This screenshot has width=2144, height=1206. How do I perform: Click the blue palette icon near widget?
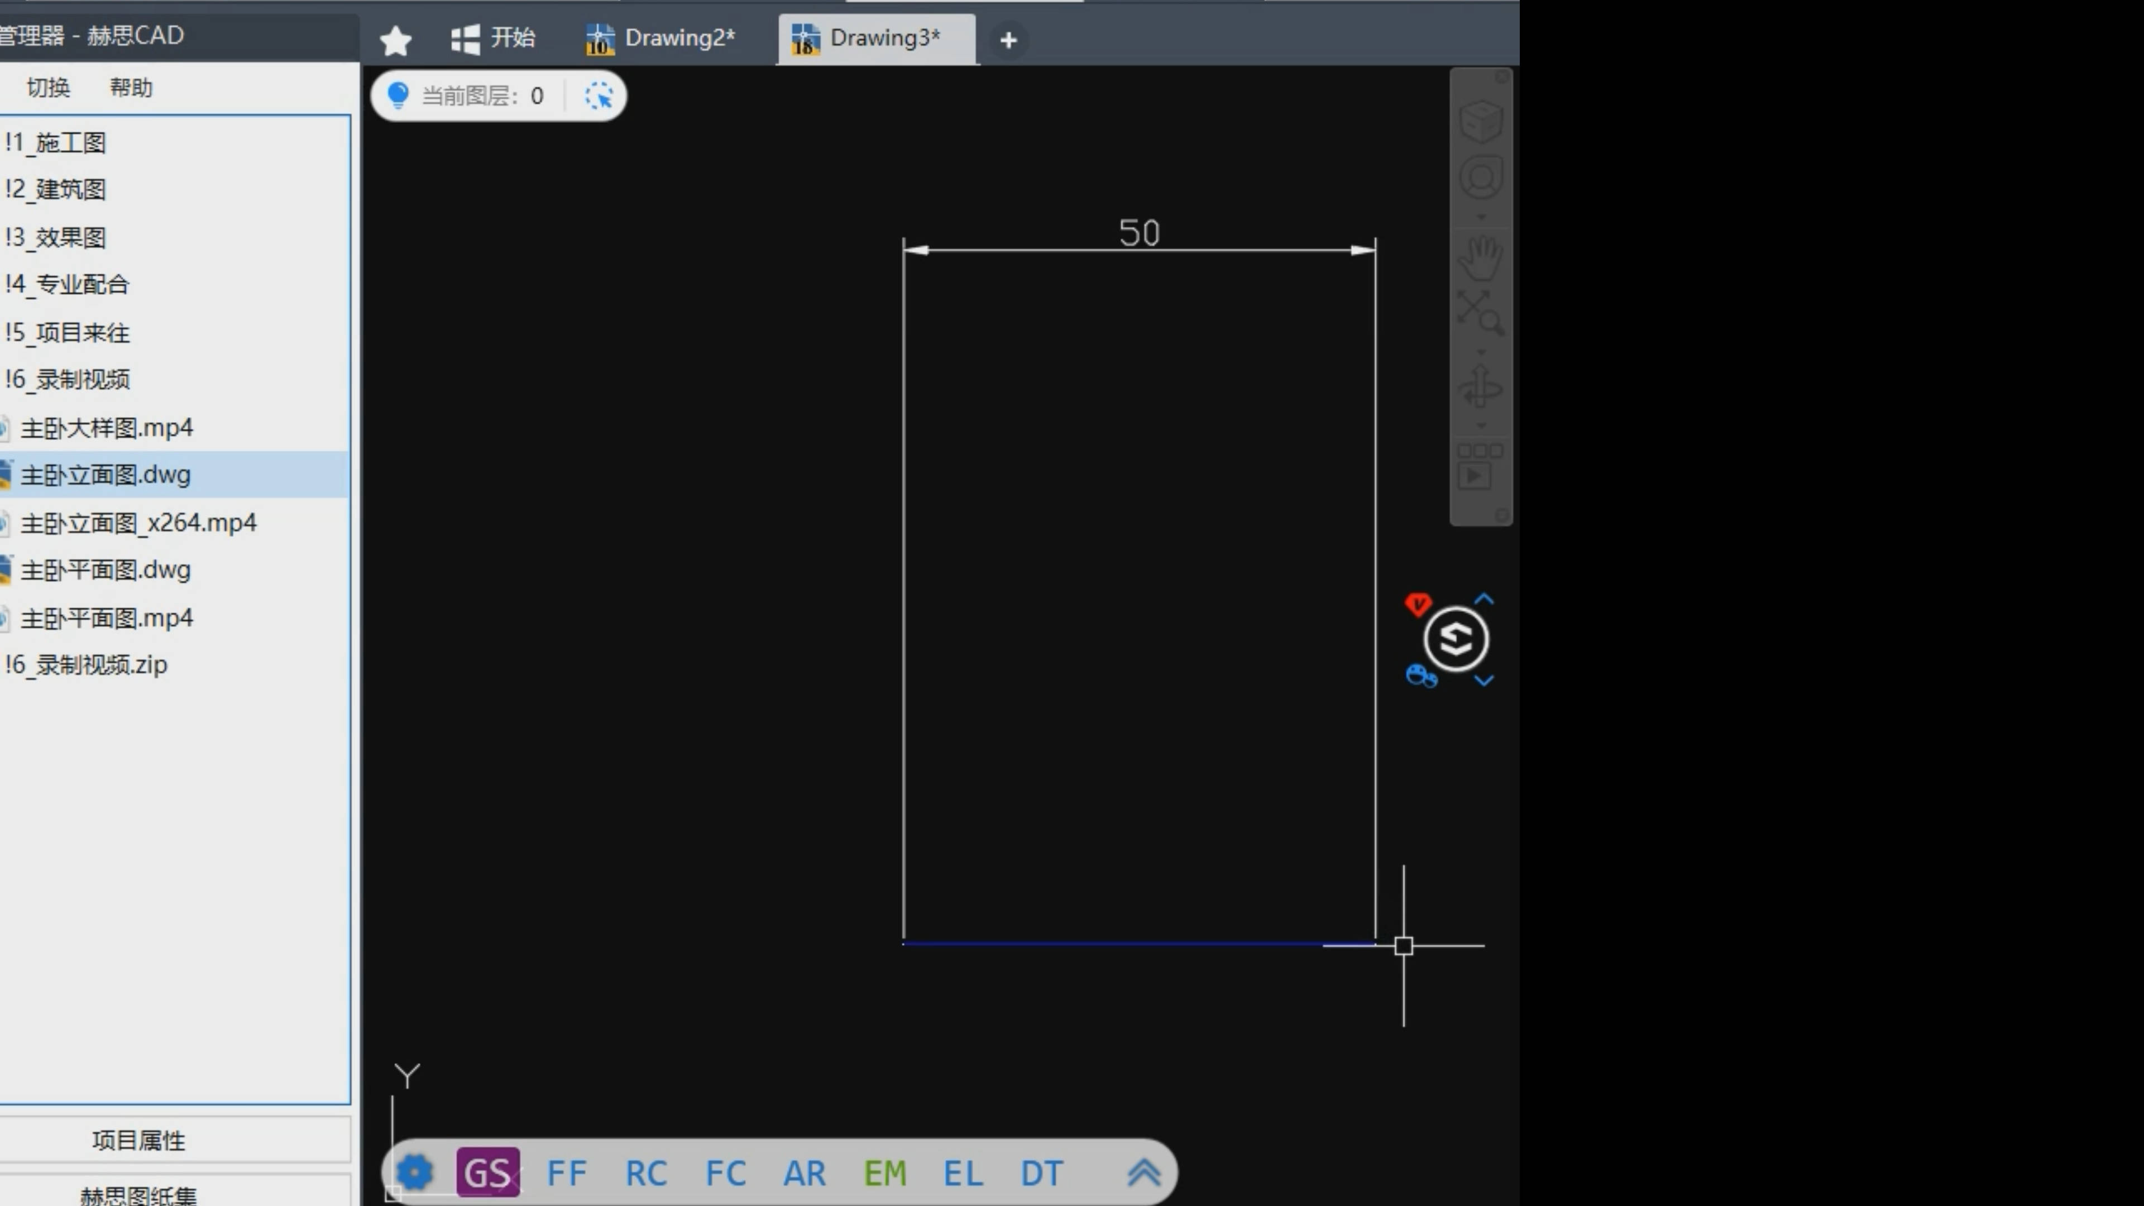pos(1421,676)
